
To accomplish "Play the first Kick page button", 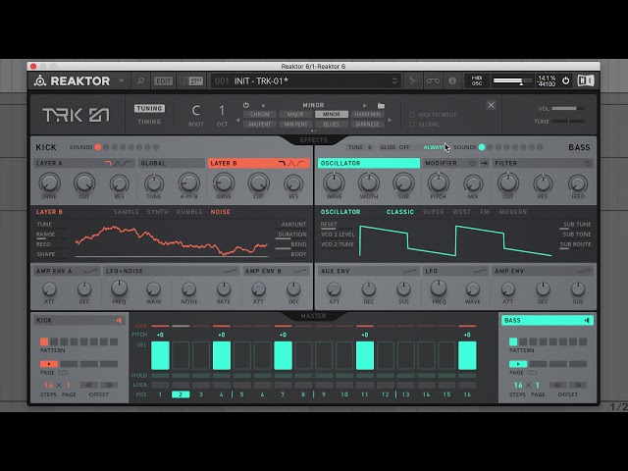I will coord(49,364).
